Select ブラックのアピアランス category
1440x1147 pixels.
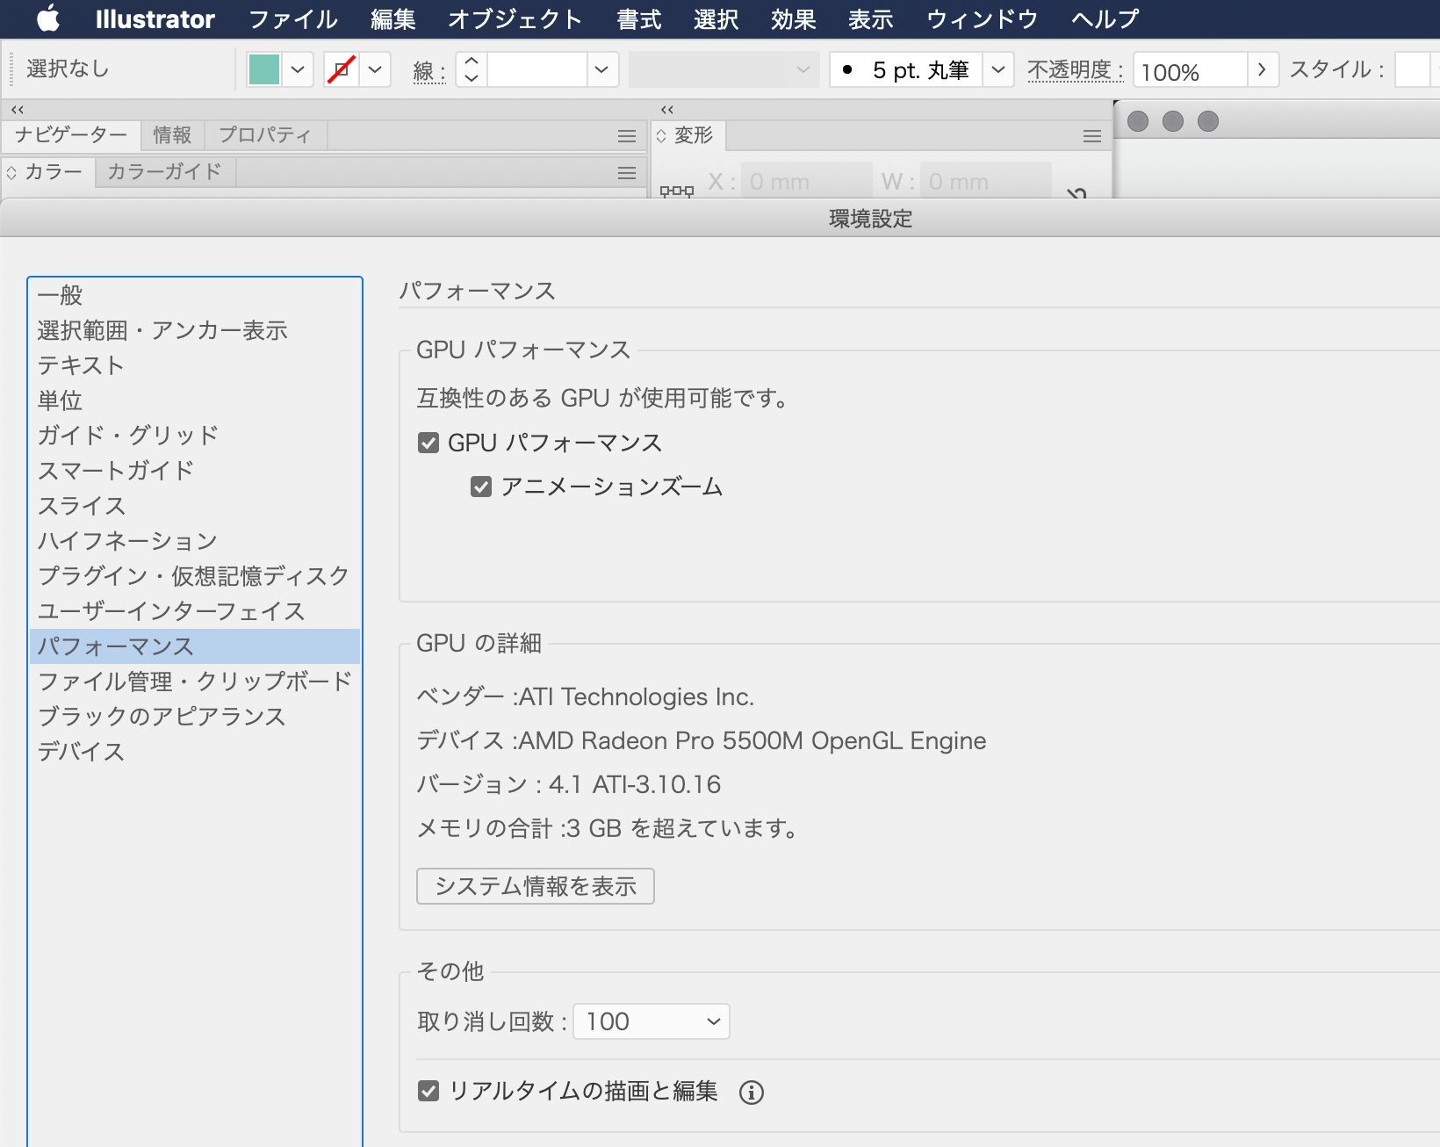(x=195, y=717)
